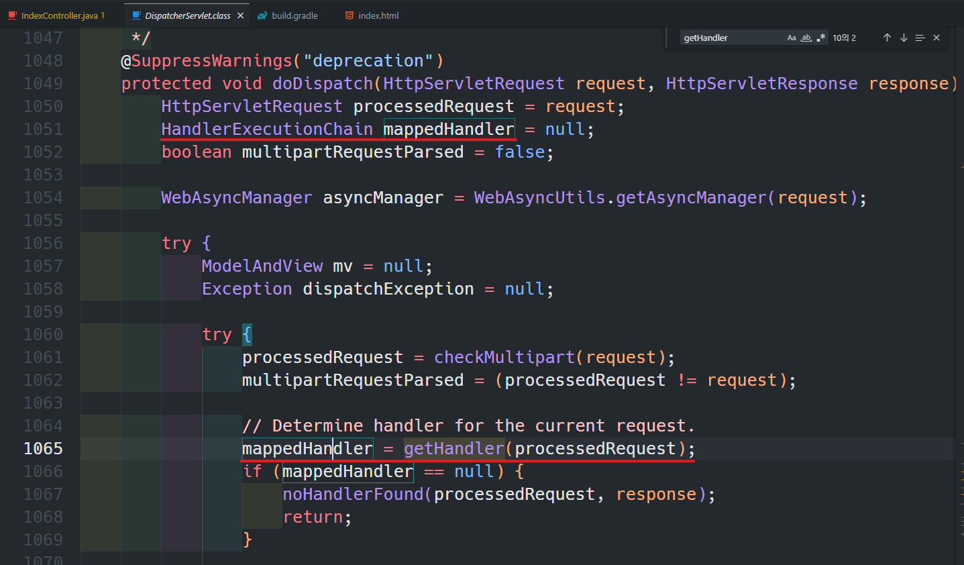Switch to IndexController.java tab
Viewport: 964px width, 565px height.
(x=62, y=15)
